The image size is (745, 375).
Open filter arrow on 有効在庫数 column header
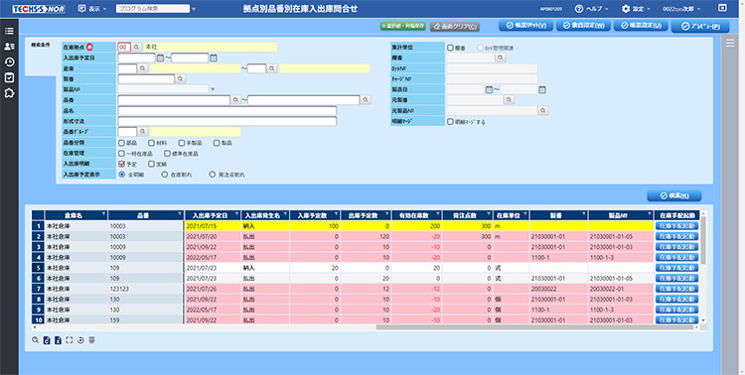pyautogui.click(x=438, y=215)
